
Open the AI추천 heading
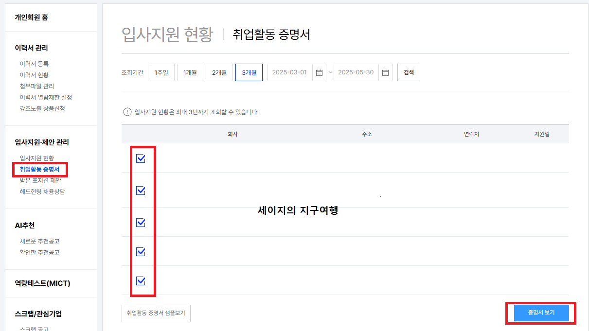click(x=25, y=226)
